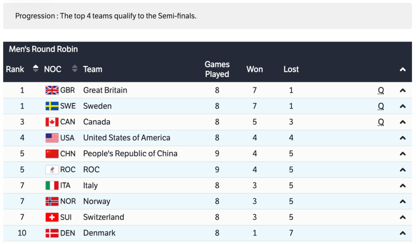Screen dimensions: 416x244
Task: Click the Switzerland flag icon
Action: click(52, 217)
